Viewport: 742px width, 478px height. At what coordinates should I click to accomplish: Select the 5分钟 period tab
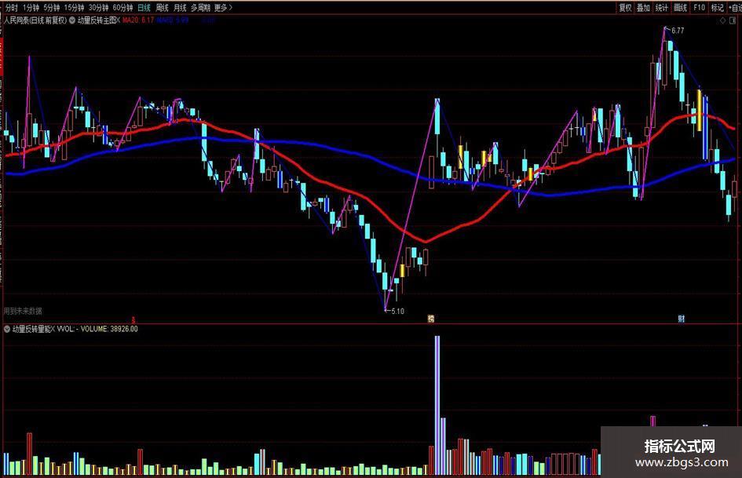click(52, 8)
